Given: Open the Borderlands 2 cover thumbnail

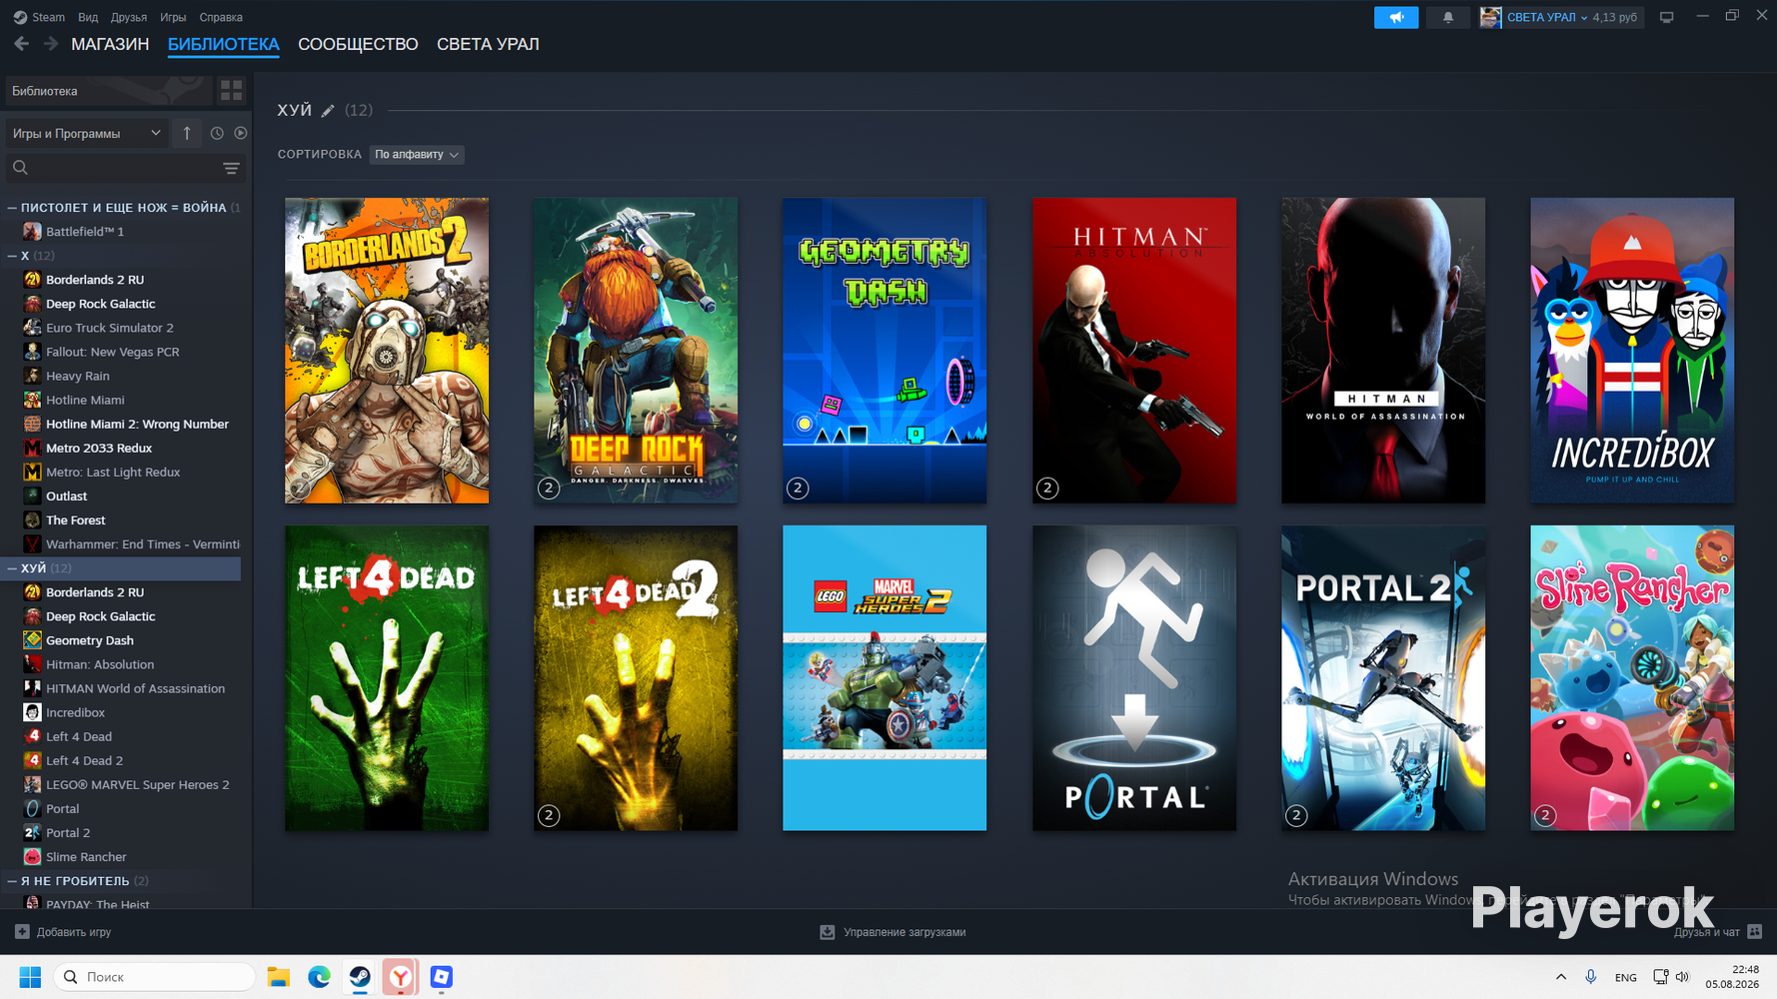Looking at the screenshot, I should tap(387, 351).
